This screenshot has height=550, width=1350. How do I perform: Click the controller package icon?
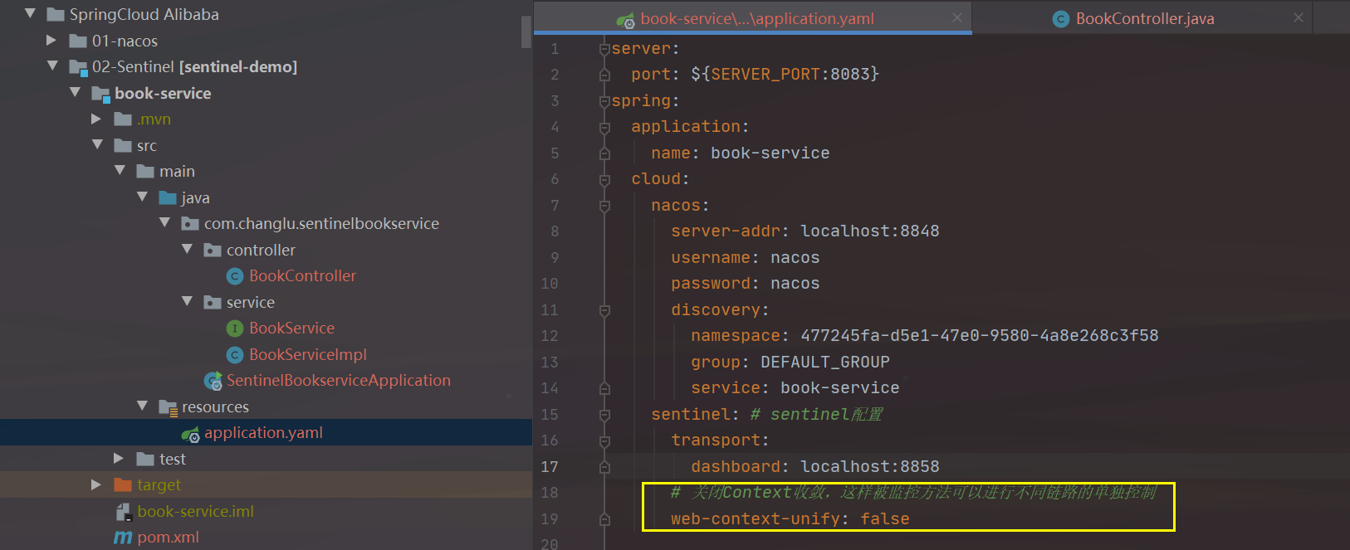coord(213,250)
